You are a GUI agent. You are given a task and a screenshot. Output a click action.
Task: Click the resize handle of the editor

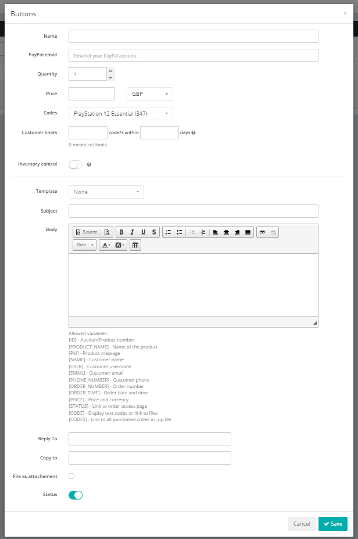coord(315,323)
